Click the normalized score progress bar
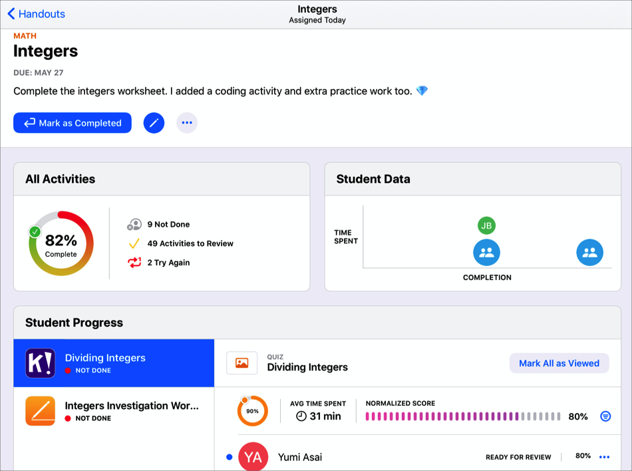The image size is (632, 471). [462, 416]
